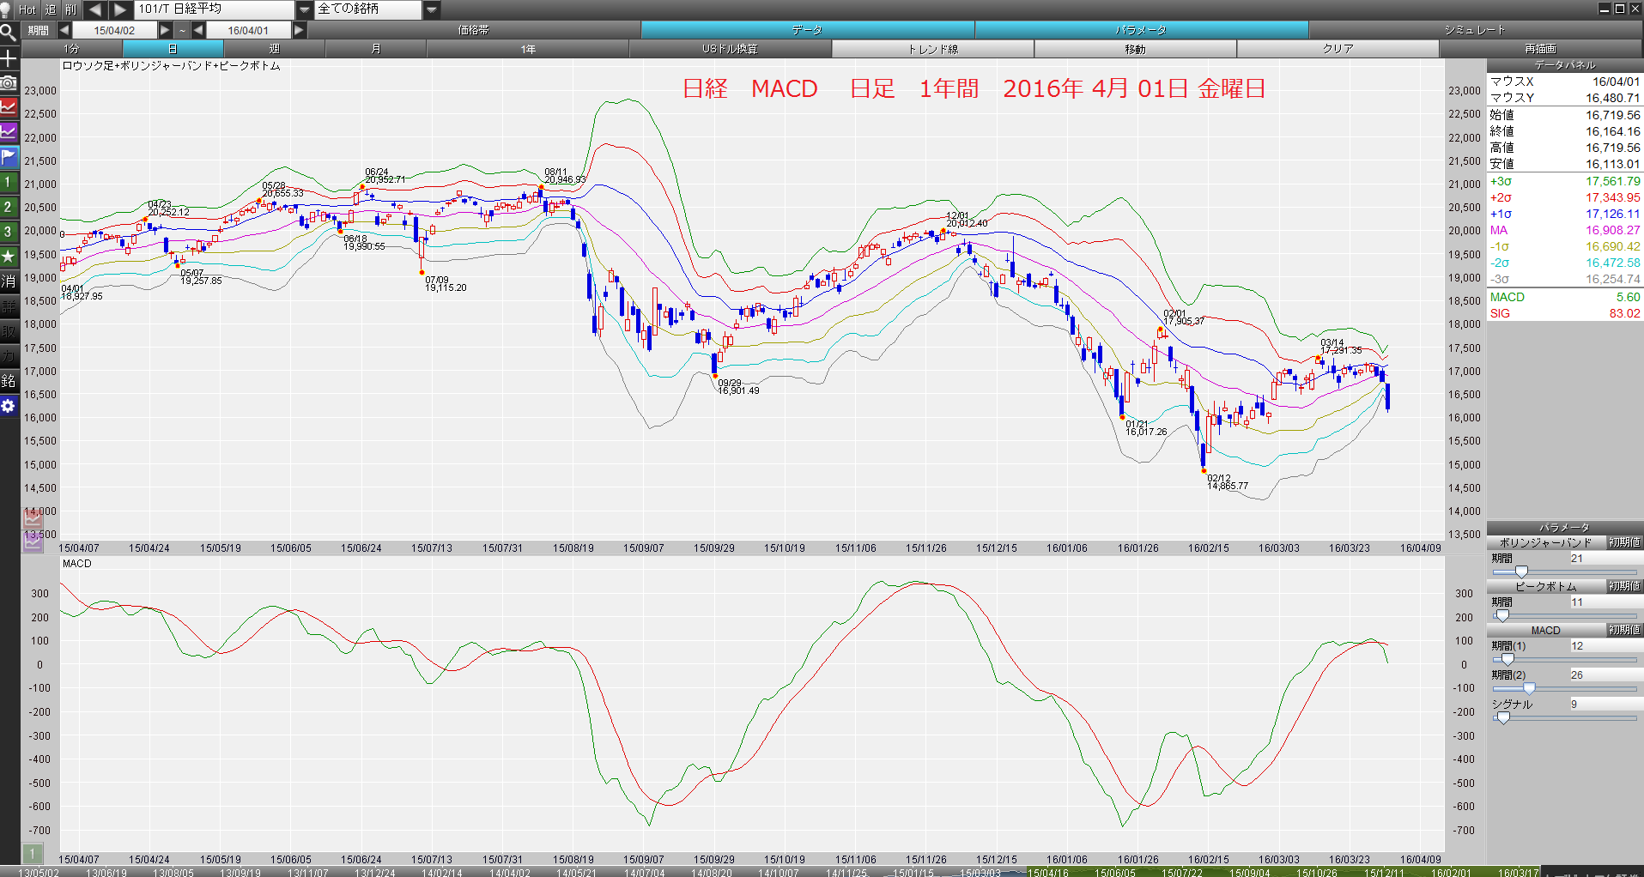Image resolution: width=1644 pixels, height=877 pixels.
Task: Click the MACD 期間(2) value field 26
Action: 1605,674
